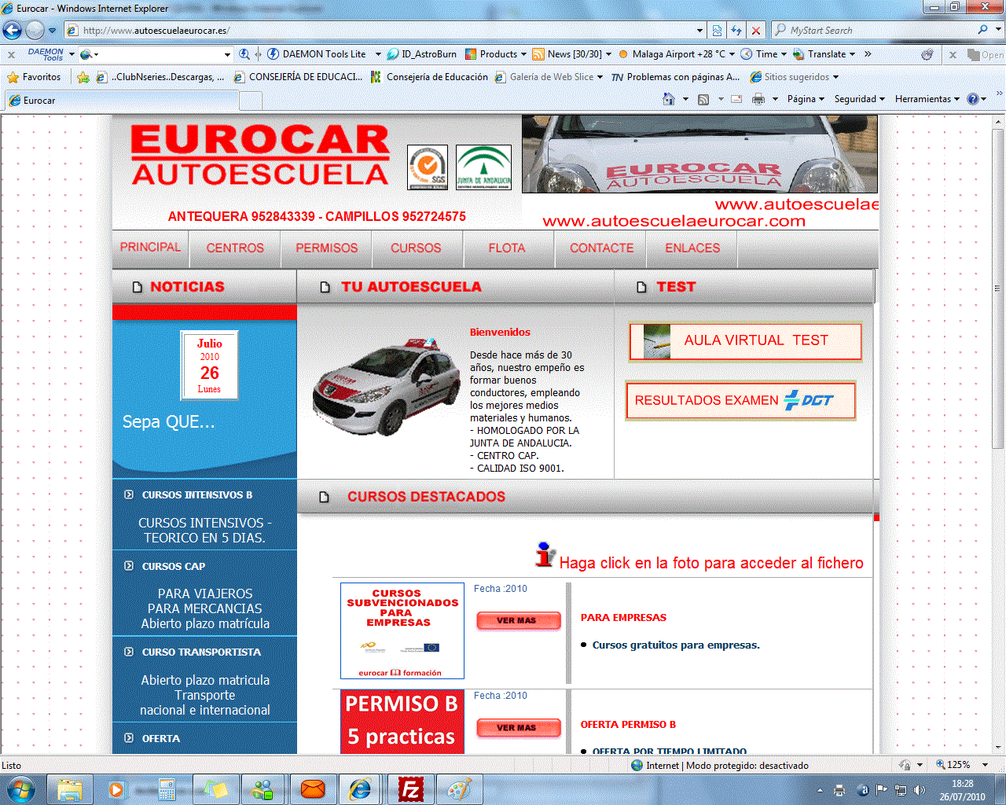Open a new blank tab button

(251, 101)
